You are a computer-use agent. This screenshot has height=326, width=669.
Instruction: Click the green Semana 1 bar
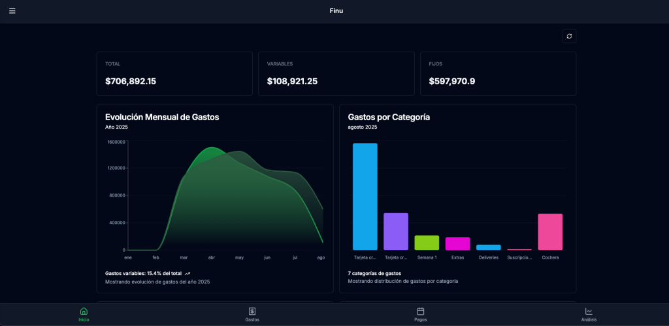[x=427, y=242]
